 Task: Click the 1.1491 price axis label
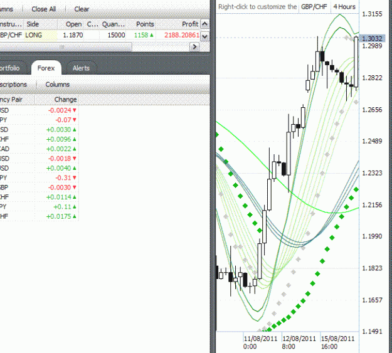point(373,332)
